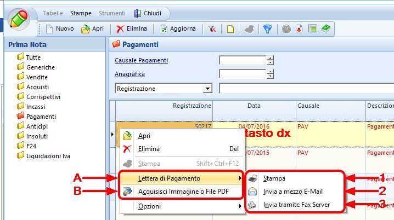Click the pencil application logo button
The image size is (394, 220).
(x=19, y=19)
